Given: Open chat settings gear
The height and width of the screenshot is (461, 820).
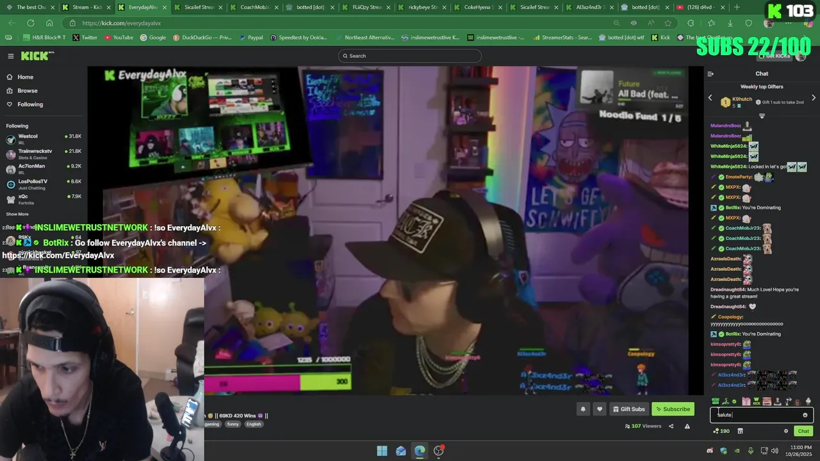Looking at the screenshot, I should [786, 431].
